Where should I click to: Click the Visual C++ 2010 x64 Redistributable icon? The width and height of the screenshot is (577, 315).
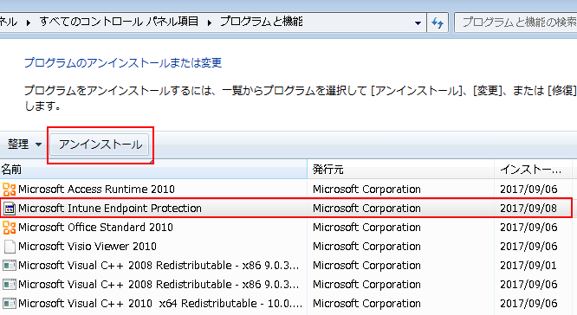coord(10,304)
